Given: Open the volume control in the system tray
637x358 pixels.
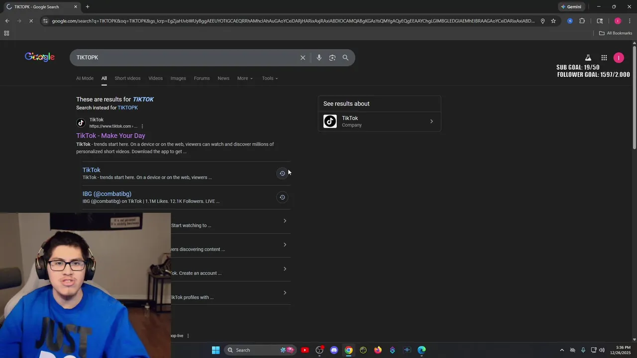Looking at the screenshot, I should coord(602,350).
